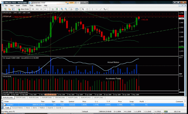188x114 pixels.
Task: Open the File menu
Action: click(6, 5)
